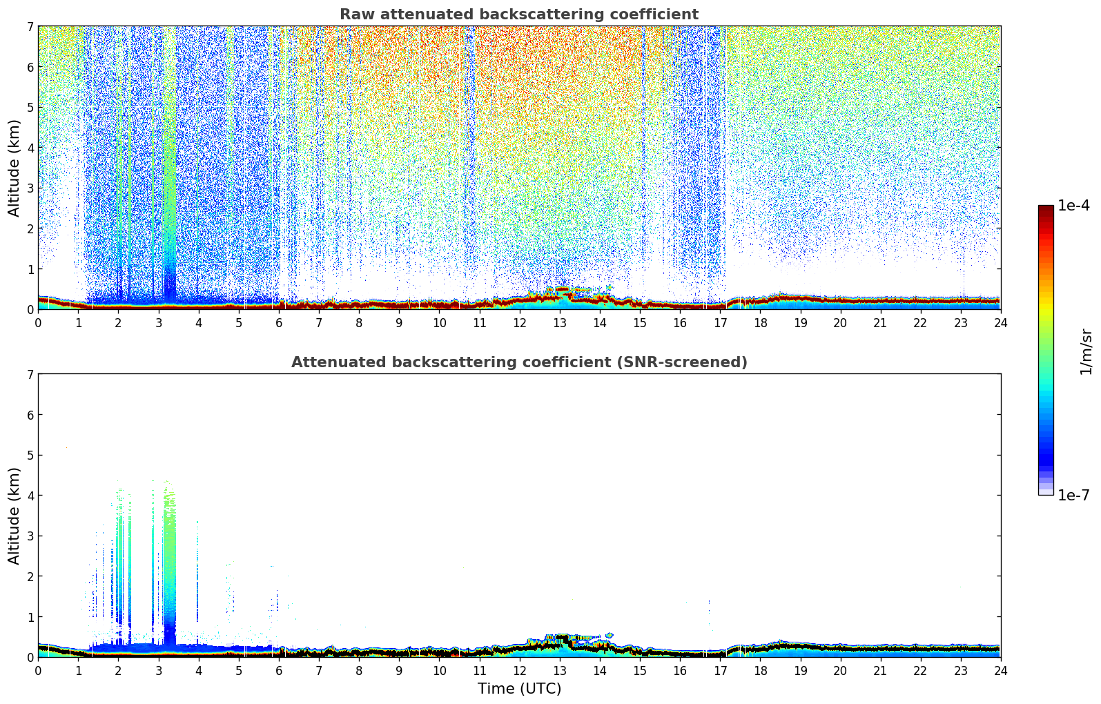Click the bottom plot 'Altitude (km)' label
The width and height of the screenshot is (1101, 704).
(14, 516)
